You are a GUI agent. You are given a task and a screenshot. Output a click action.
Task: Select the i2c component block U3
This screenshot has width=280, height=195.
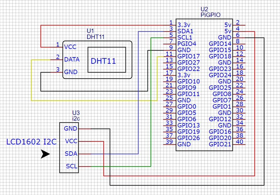click(69, 148)
